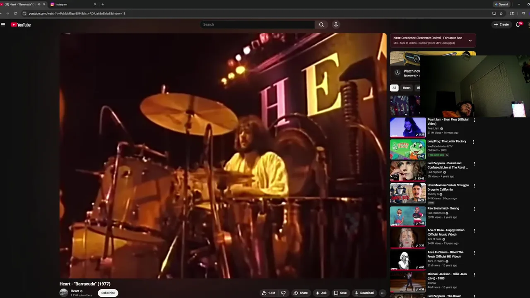Image resolution: width=530 pixels, height=298 pixels.
Task: Like the Barracuda video
Action: [268, 293]
